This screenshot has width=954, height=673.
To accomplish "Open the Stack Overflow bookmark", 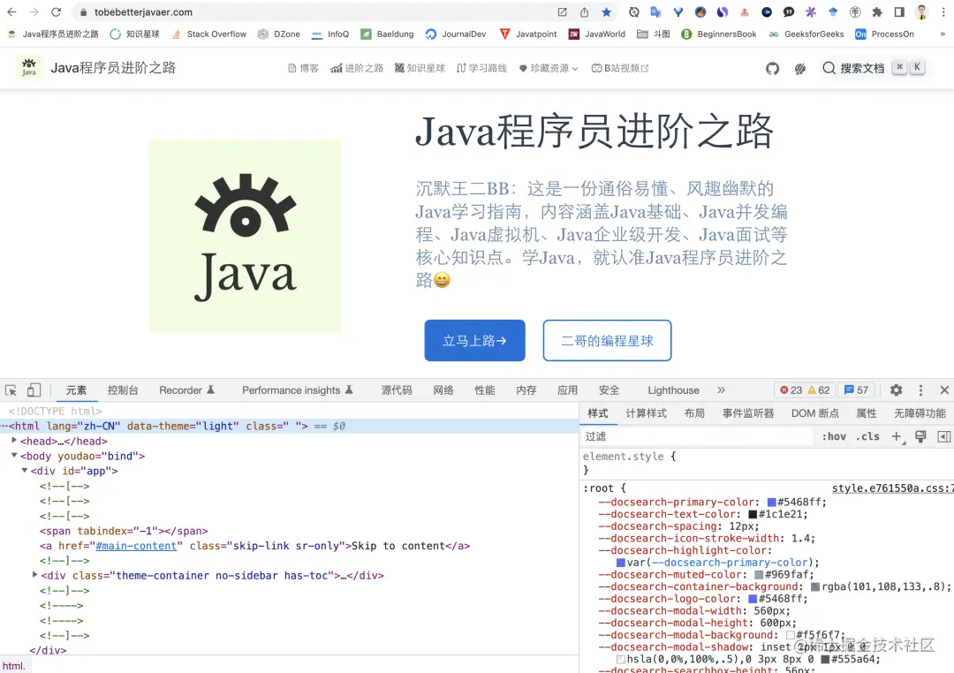I will click(x=208, y=34).
